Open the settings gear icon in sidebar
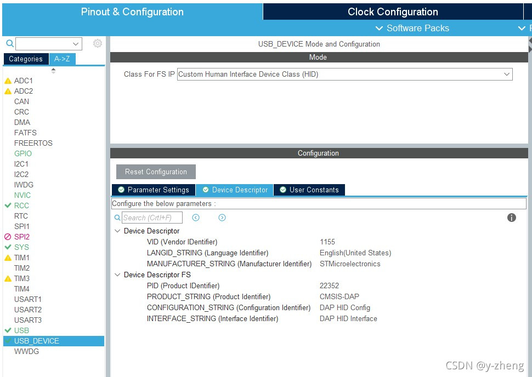532x377 pixels. 98,43
